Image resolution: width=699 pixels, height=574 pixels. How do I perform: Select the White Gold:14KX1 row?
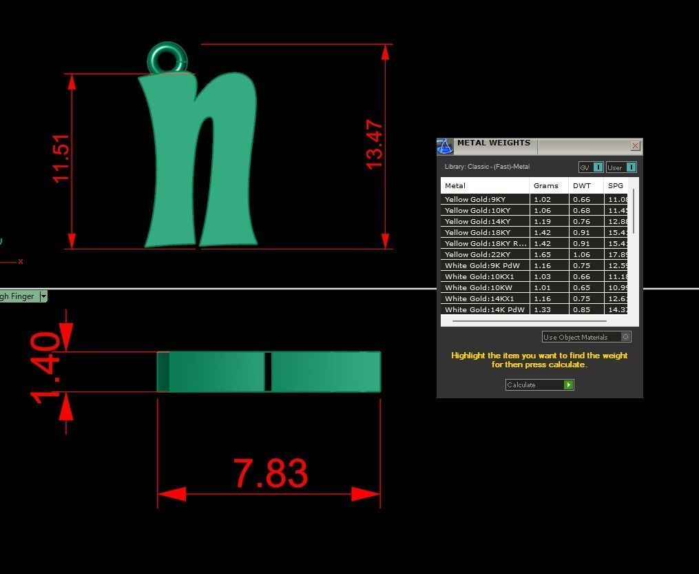point(534,298)
